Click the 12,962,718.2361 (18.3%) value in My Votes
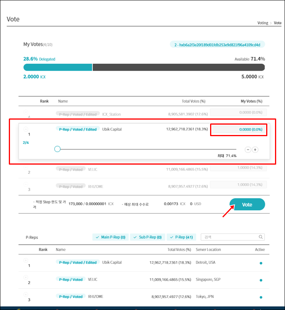Image resolution: width=285 pixels, height=310 pixels. tap(187, 129)
